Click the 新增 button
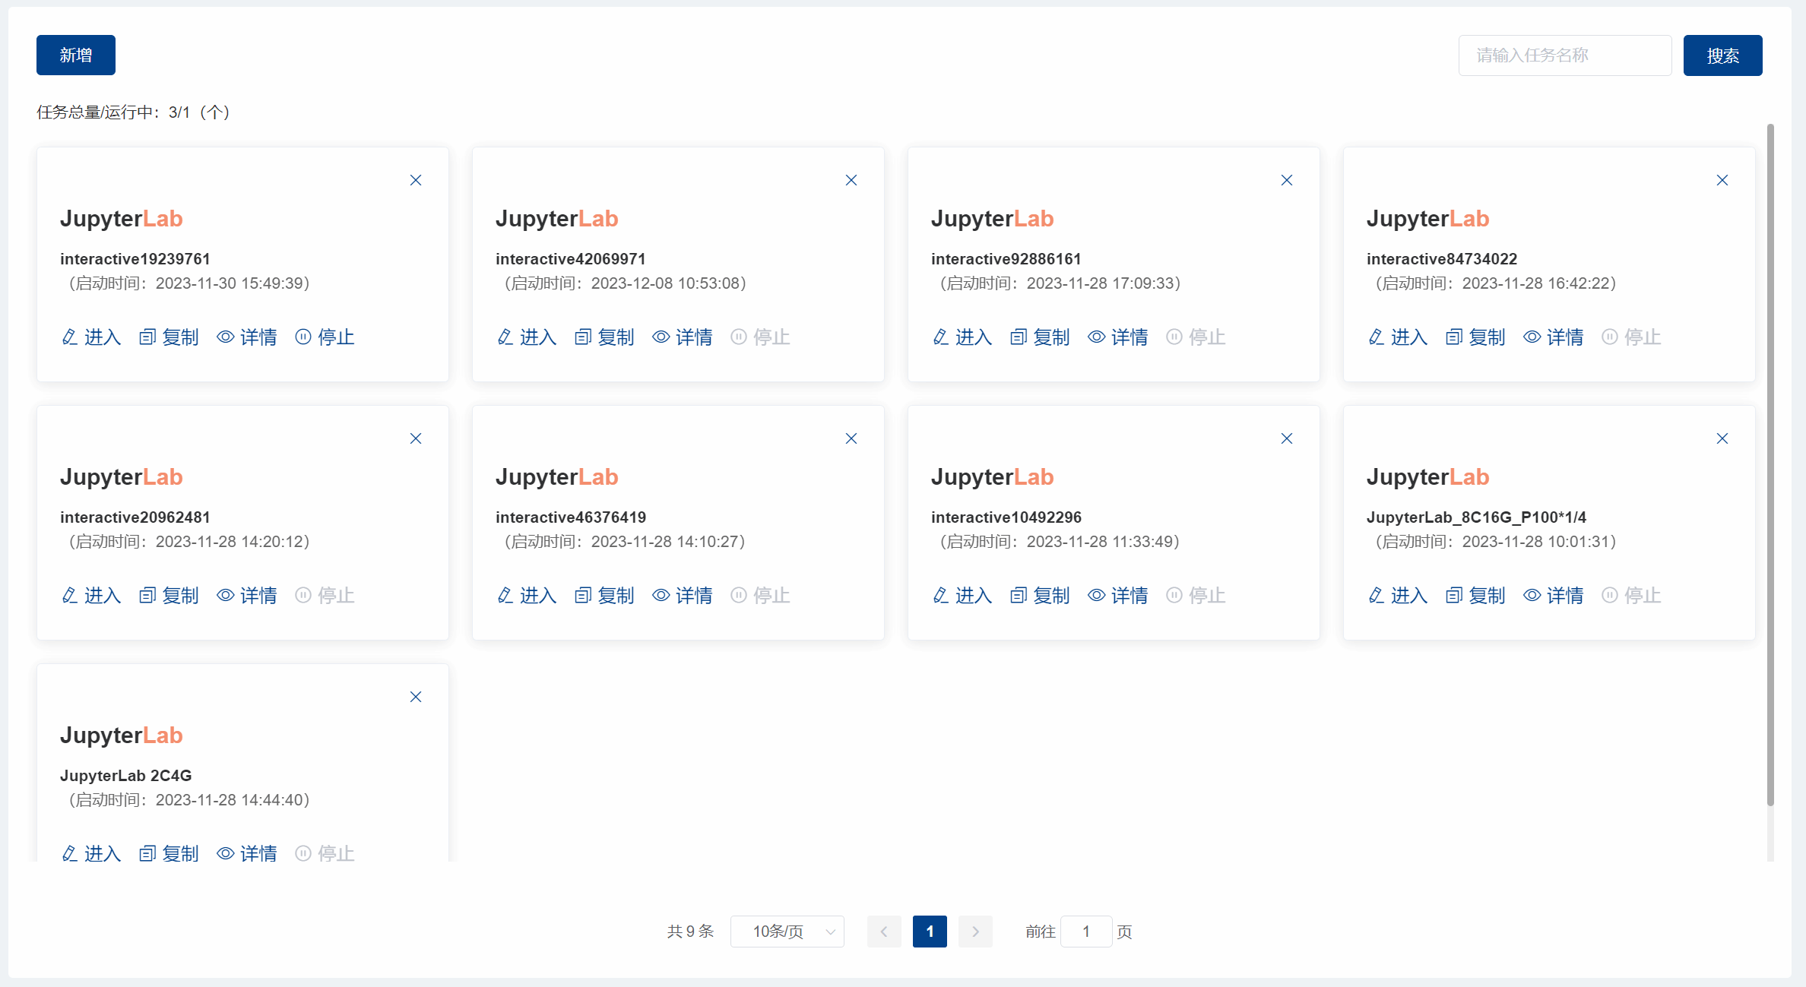The width and height of the screenshot is (1806, 987). (76, 55)
